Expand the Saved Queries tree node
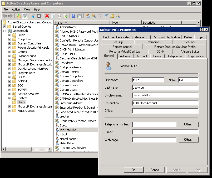 [x=5, y=27]
